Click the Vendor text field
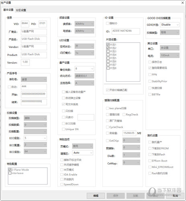The height and width of the screenshot is (201, 186). point(34,47)
